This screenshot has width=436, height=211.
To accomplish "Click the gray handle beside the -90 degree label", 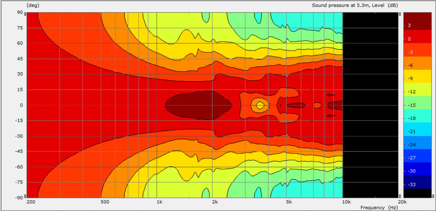I will tap(25, 196).
